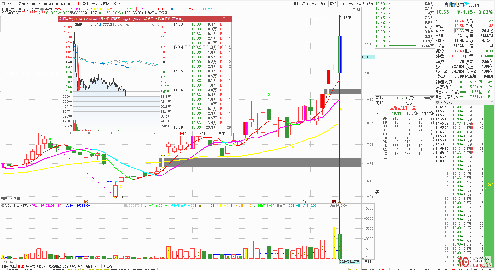Screen dimensions: 495x270
Task: Toggle 涨停板坐标 in the popup
Action: pyautogui.click(x=121, y=24)
